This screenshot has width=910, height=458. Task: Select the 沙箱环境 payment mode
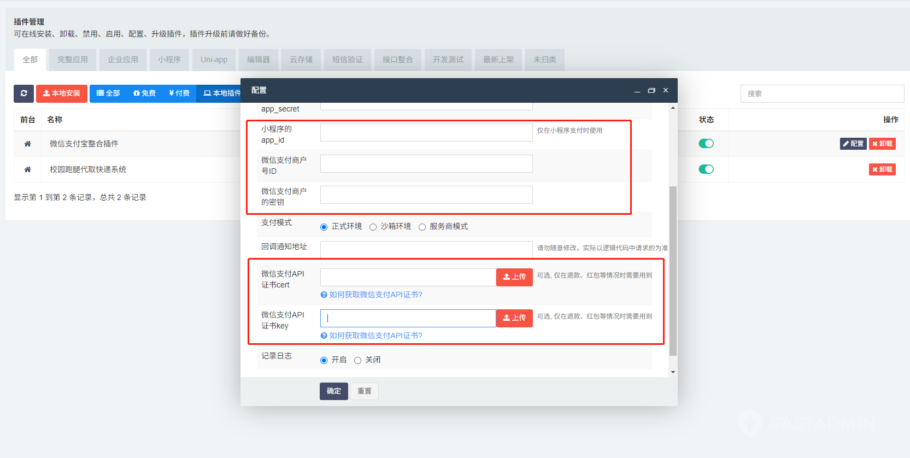pos(373,227)
